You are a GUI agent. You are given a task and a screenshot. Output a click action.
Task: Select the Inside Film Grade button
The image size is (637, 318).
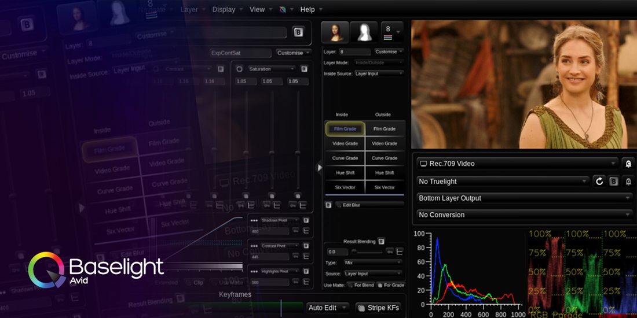345,128
